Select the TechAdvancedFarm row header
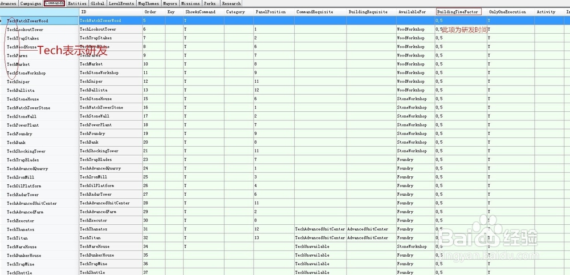Image resolution: width=570 pixels, height=275 pixels. 39,212
